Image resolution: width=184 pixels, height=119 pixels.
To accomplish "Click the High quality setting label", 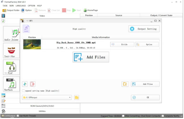I will 79,29.
